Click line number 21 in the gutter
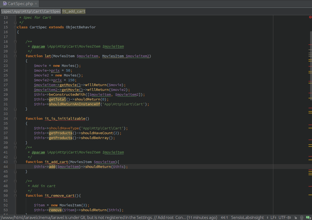This screenshot has height=220, width=312. pyautogui.click(x=6, y=56)
